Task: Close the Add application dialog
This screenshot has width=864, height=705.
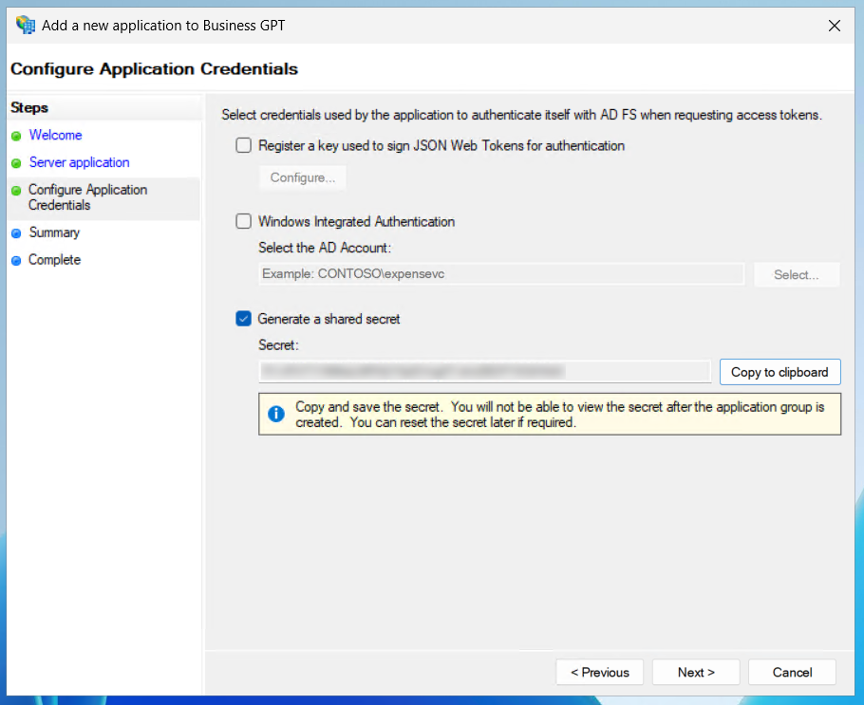Action: [835, 26]
